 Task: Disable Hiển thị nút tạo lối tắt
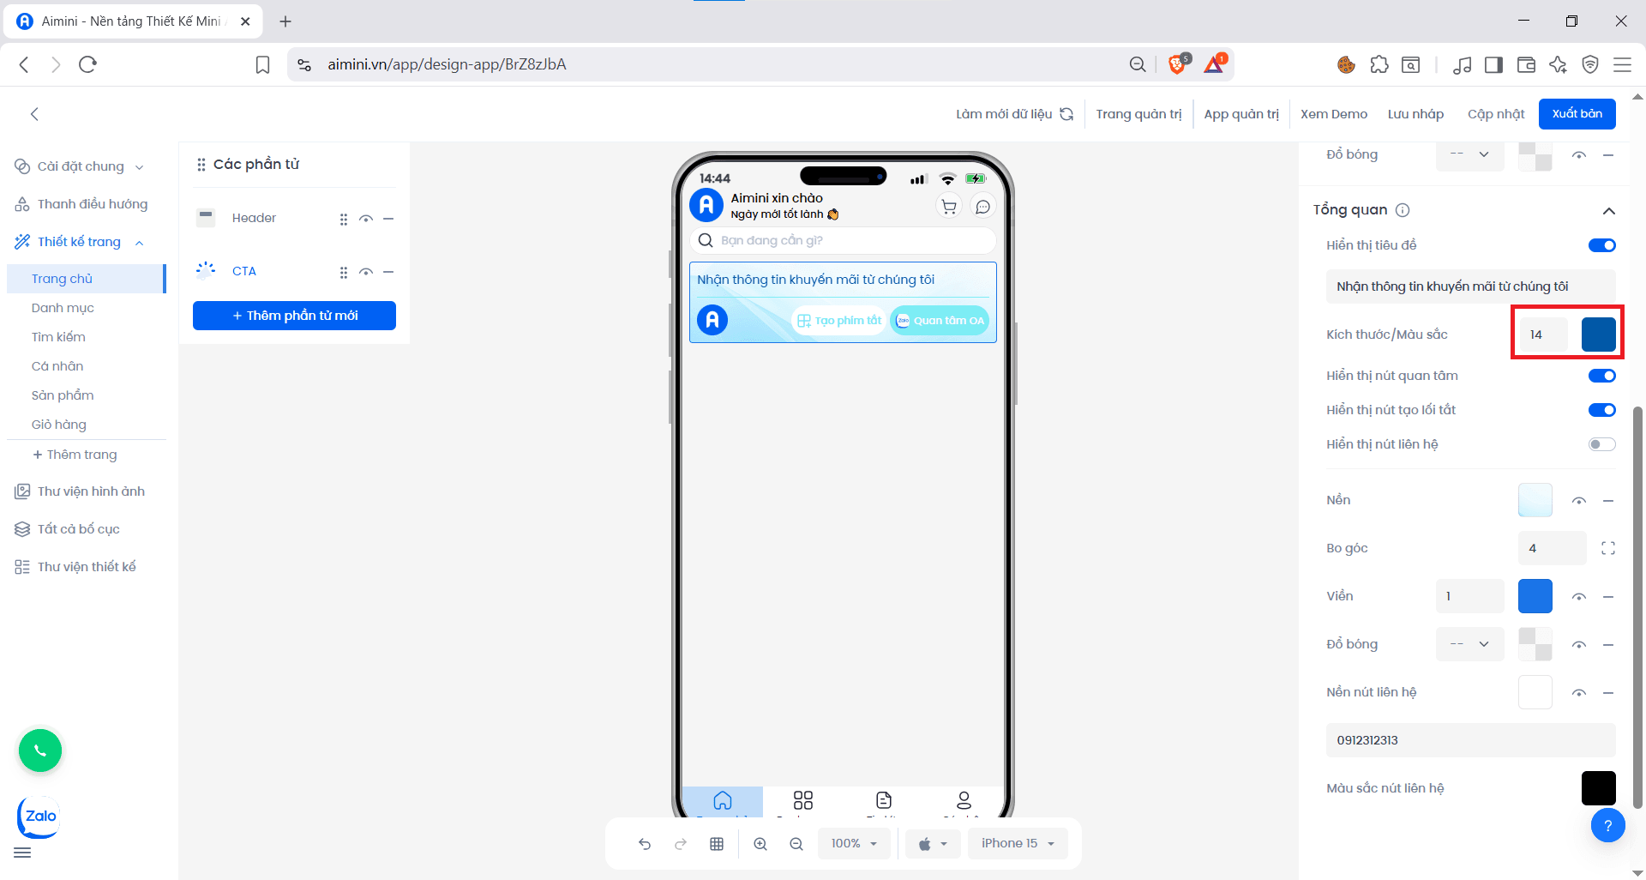[1601, 409]
